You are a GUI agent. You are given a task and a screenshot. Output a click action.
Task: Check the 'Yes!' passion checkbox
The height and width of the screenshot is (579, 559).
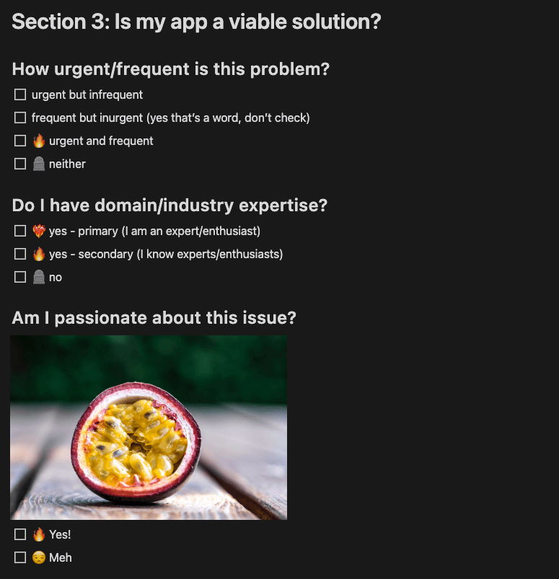[x=20, y=534]
